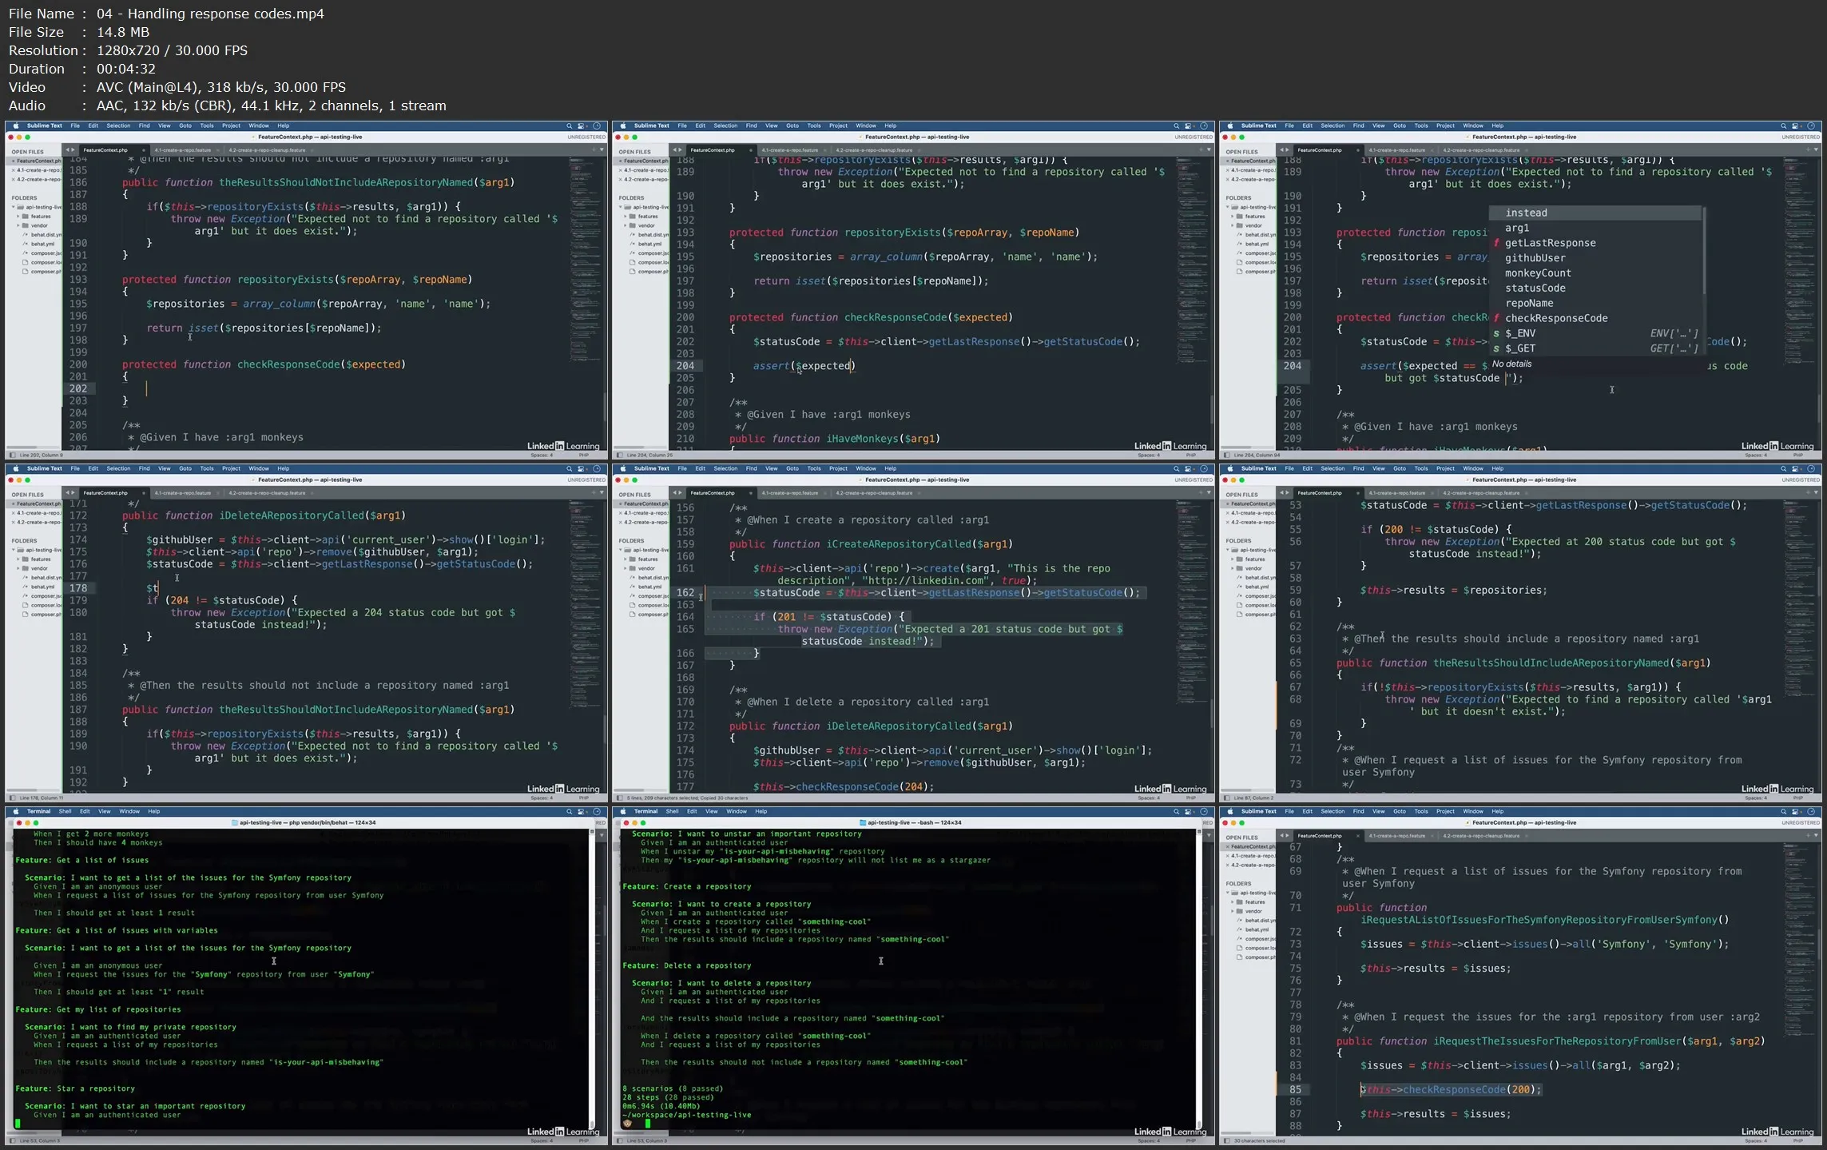Open the Shell menu in bottom-left Terminal frame
1827x1150 pixels.
tap(65, 812)
